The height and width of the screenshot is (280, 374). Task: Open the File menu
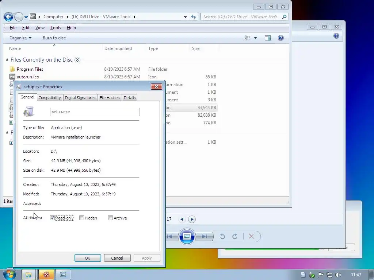tap(13, 28)
